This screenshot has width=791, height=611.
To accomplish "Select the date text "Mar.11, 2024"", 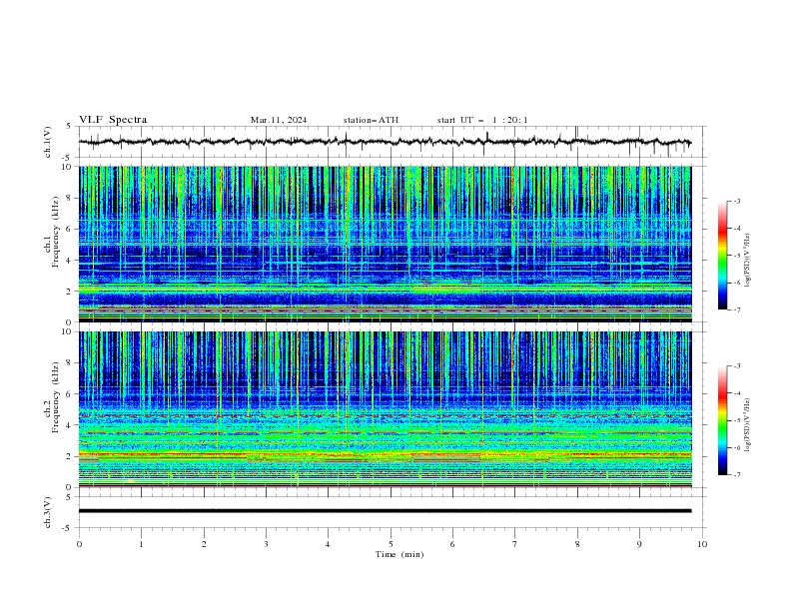I will click(x=279, y=120).
